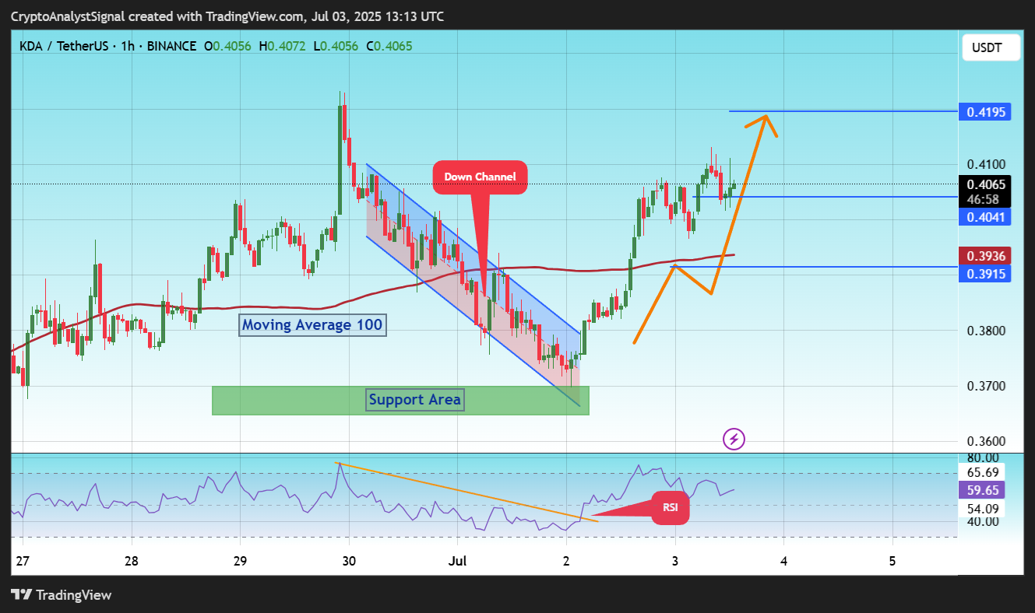Click the 54.09 RSI axis label
The width and height of the screenshot is (1035, 613).
tap(981, 508)
